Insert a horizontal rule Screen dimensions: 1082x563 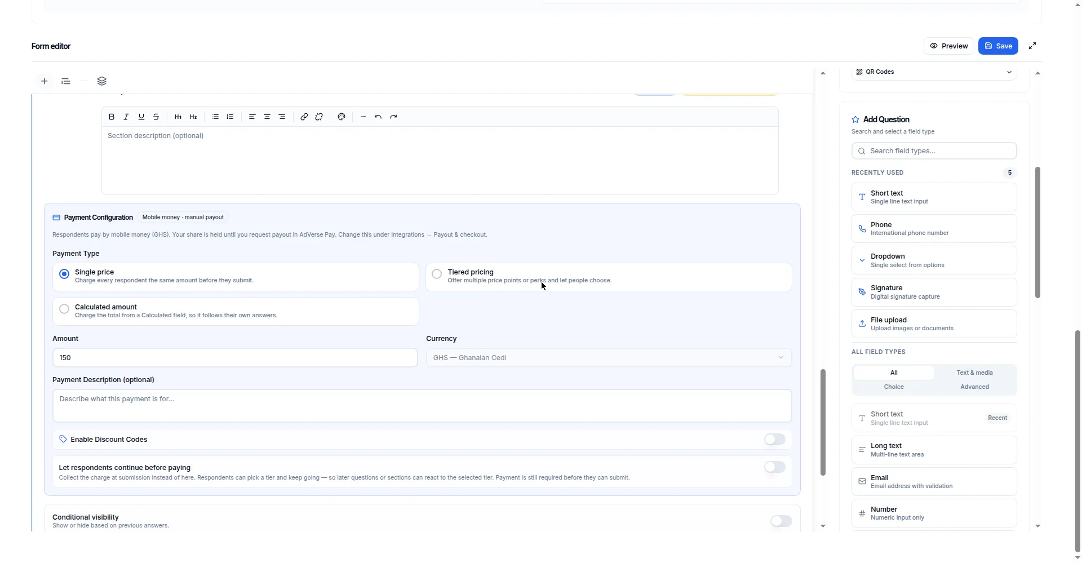click(363, 117)
